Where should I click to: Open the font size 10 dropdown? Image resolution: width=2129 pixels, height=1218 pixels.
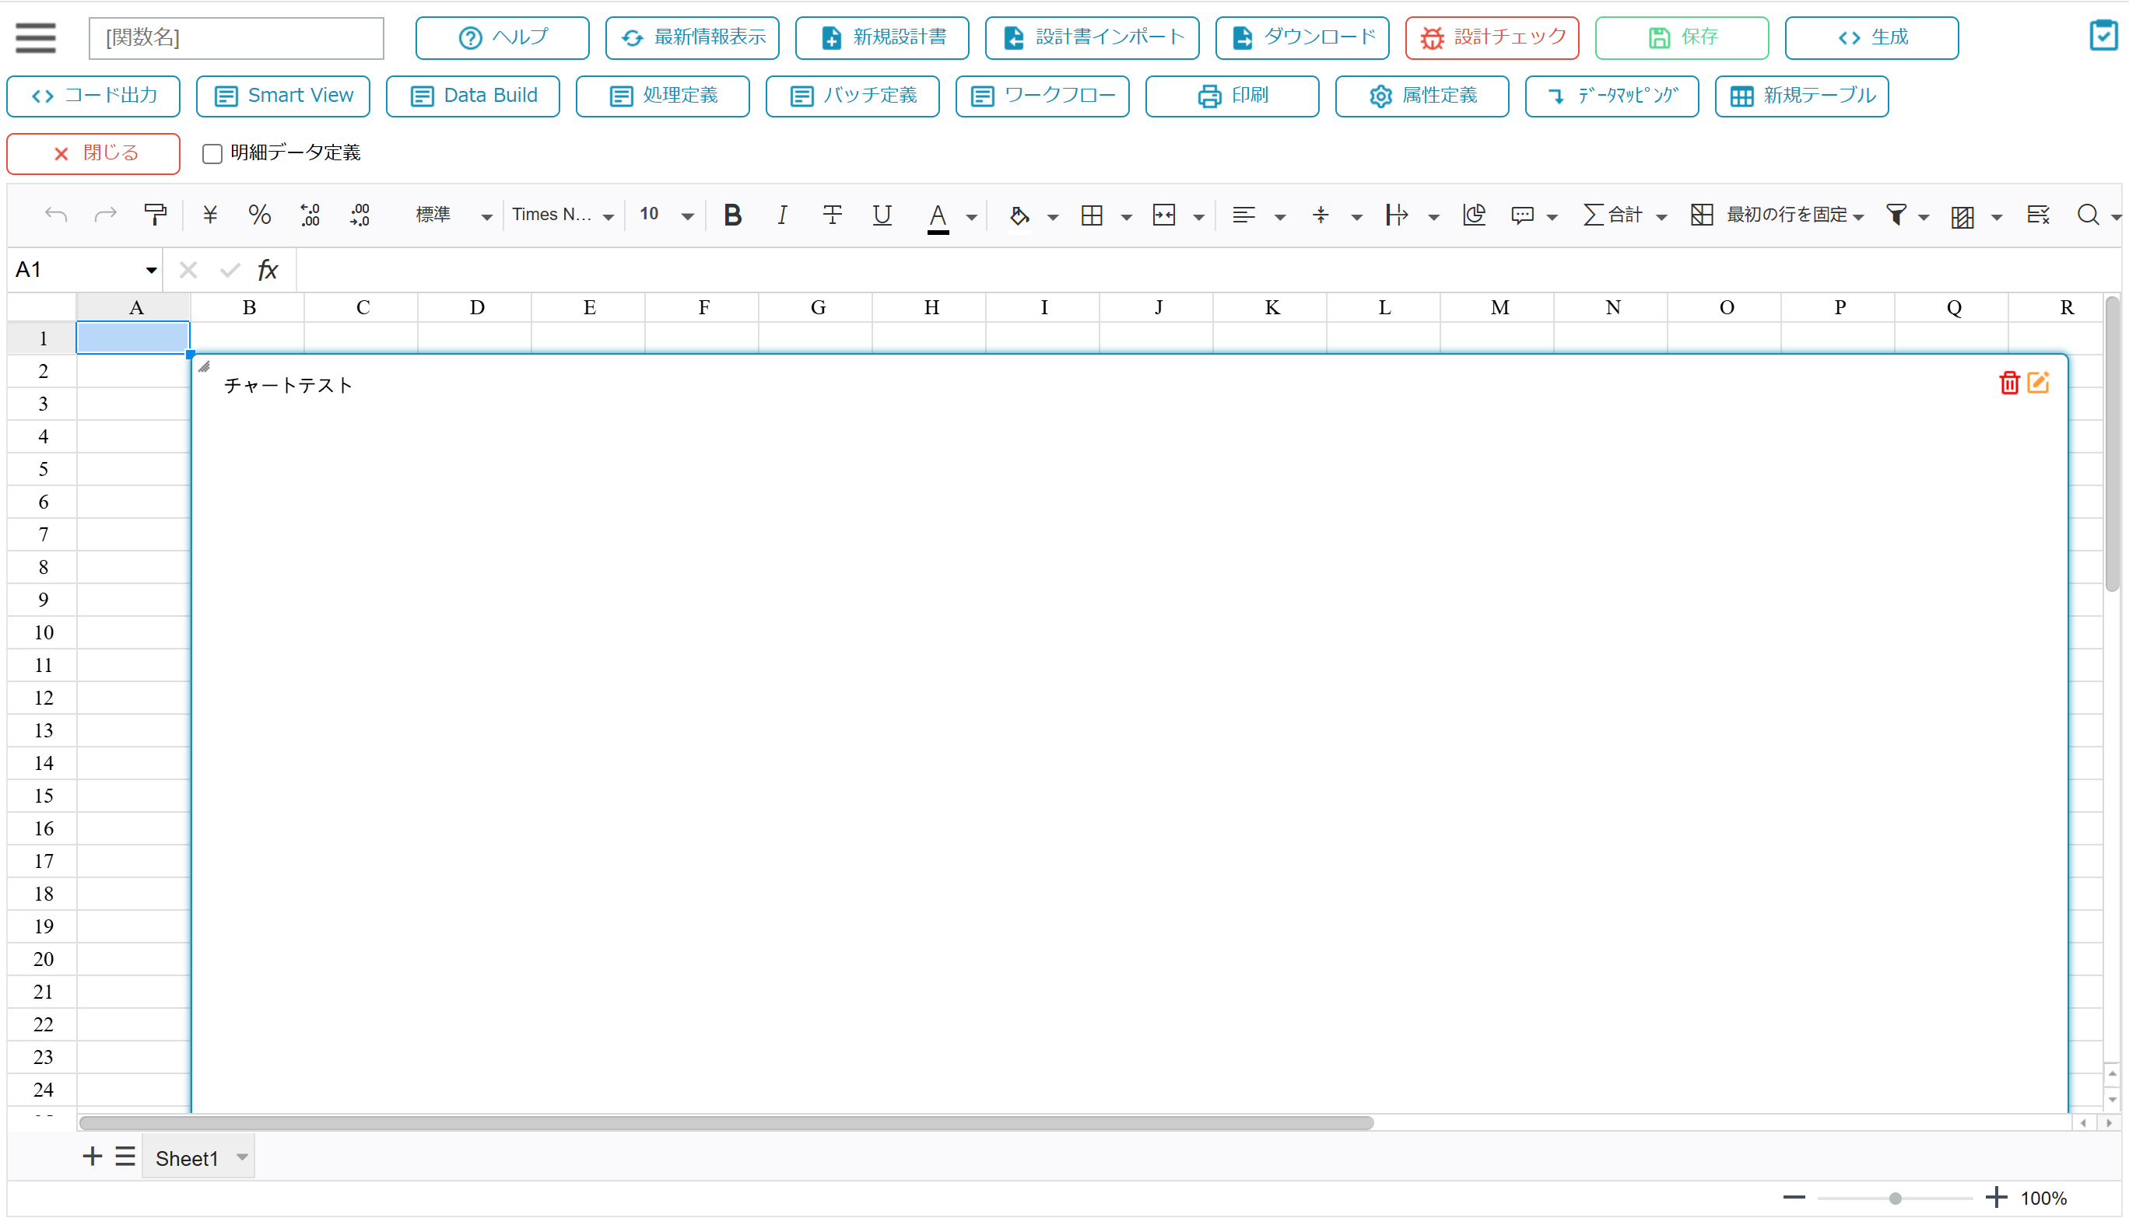(x=665, y=215)
